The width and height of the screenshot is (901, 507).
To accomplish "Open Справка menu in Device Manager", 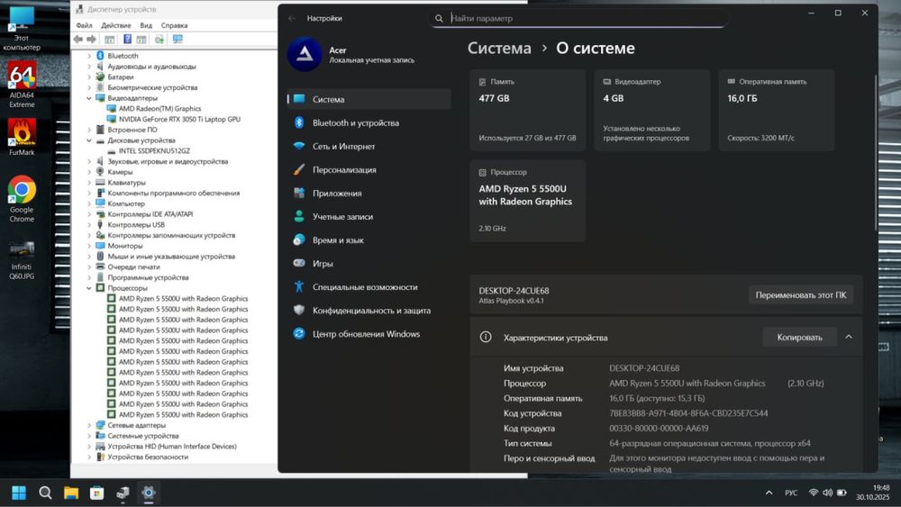I will click(x=174, y=25).
